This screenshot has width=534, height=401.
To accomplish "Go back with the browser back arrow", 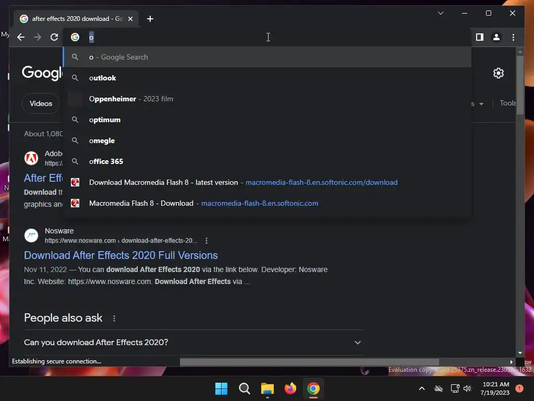I will coord(21,37).
